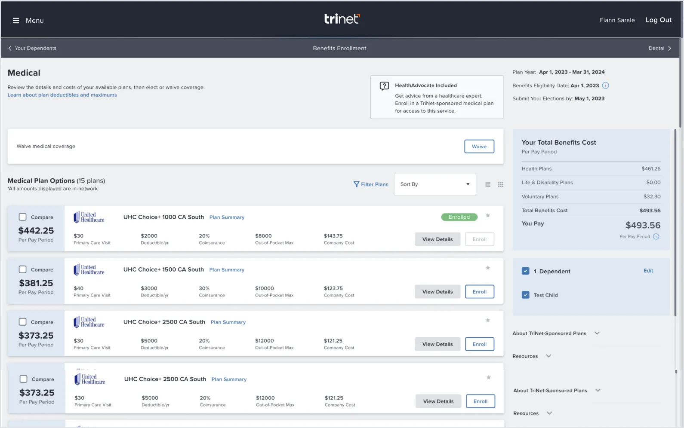The image size is (684, 428).
Task: Star the $5000 deductible plan above the last card
Action: [x=488, y=320]
